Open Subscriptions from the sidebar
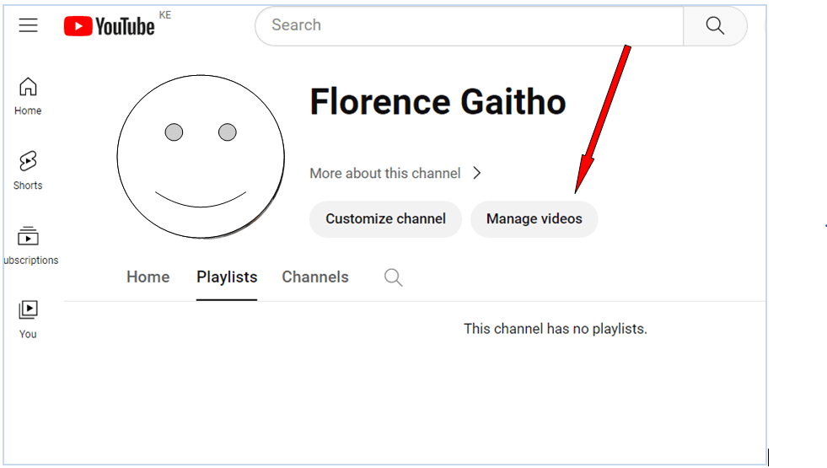Screen dimensions: 827x468 (30, 245)
